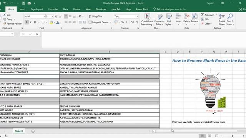Click AutoSum button
246x138 pixels.
click(x=208, y=15)
